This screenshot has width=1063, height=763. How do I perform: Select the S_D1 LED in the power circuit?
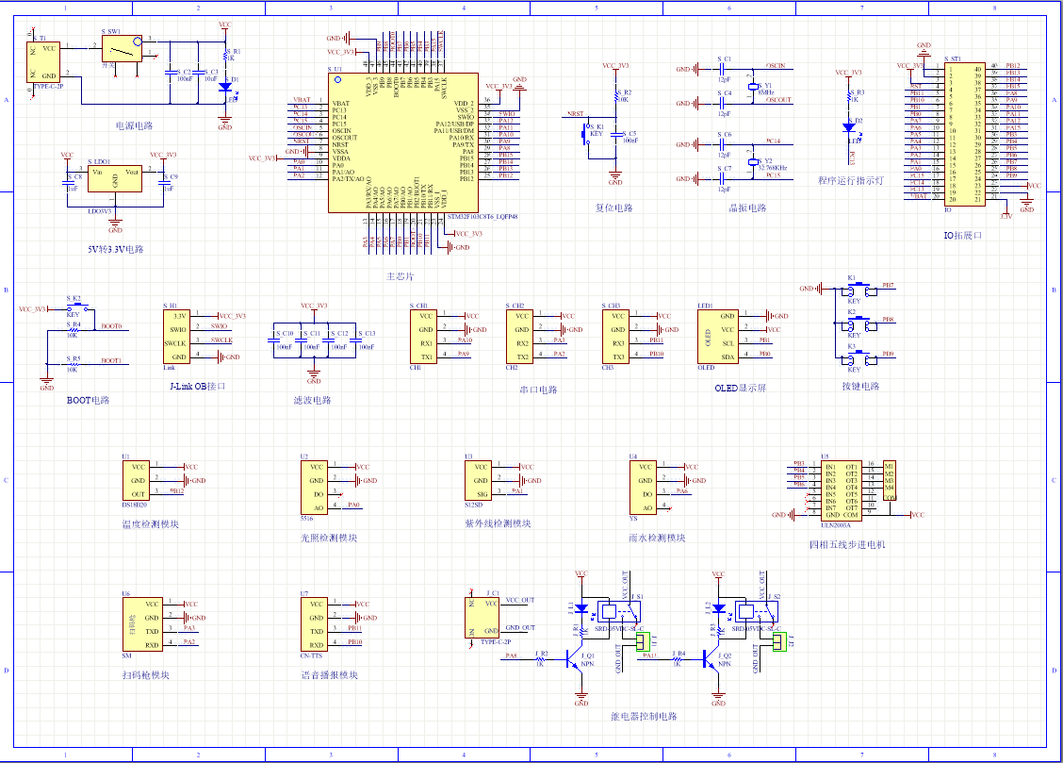[226, 87]
